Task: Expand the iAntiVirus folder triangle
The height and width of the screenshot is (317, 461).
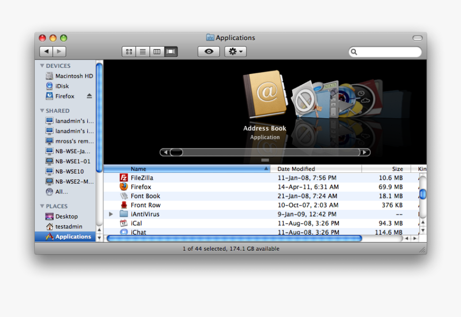Action: [x=110, y=214]
